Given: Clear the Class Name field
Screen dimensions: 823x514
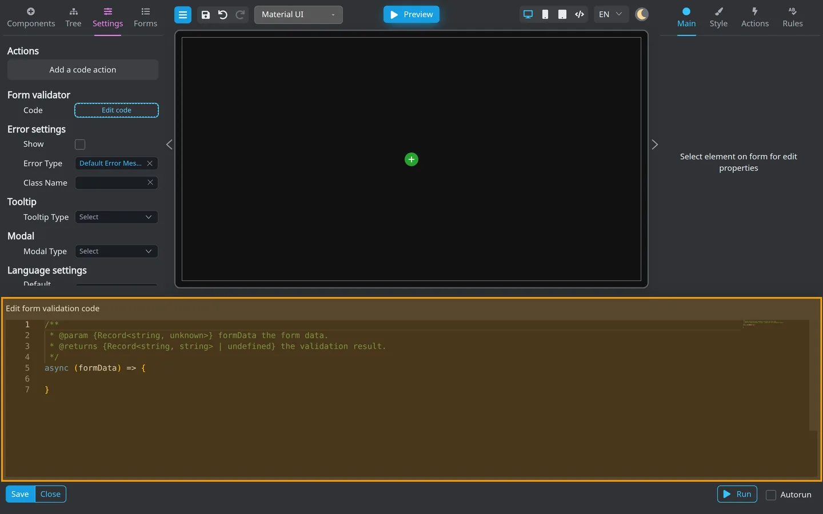Looking at the screenshot, I should pos(150,182).
